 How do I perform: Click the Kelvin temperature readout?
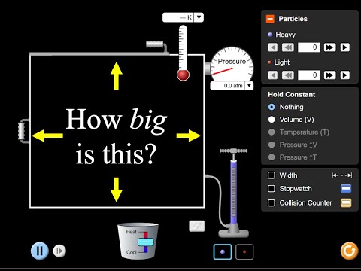pos(178,17)
